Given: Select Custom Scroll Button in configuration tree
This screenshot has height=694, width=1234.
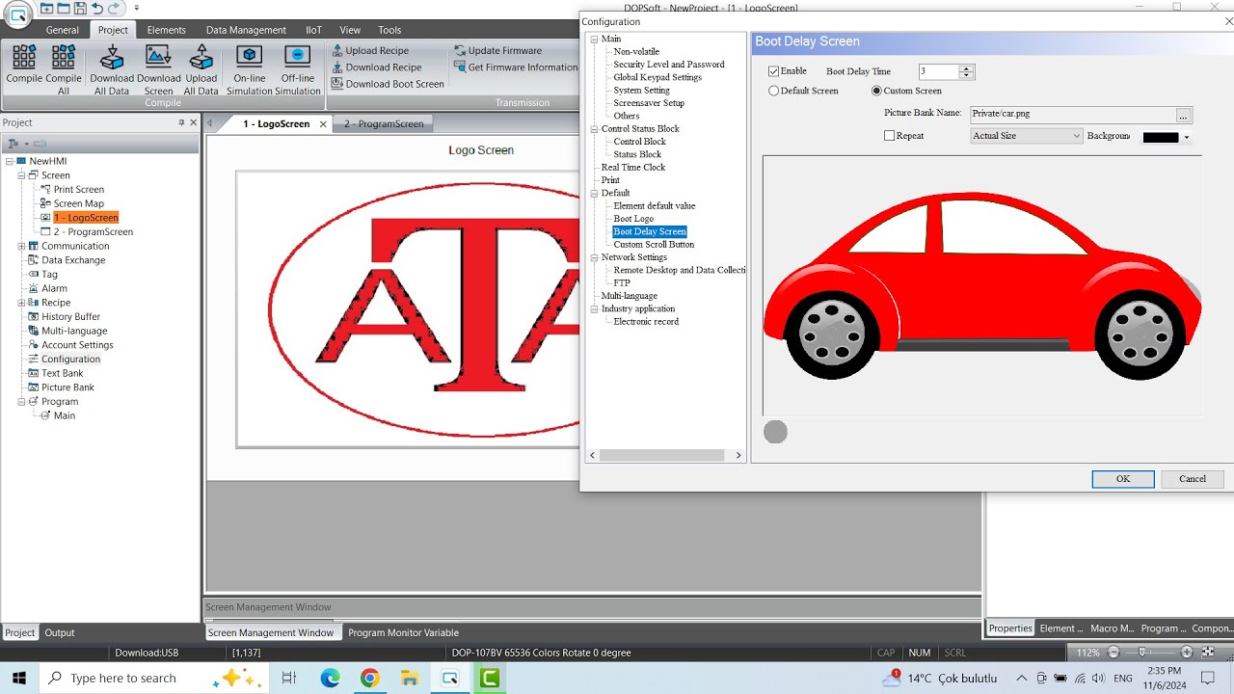Looking at the screenshot, I should 654,245.
